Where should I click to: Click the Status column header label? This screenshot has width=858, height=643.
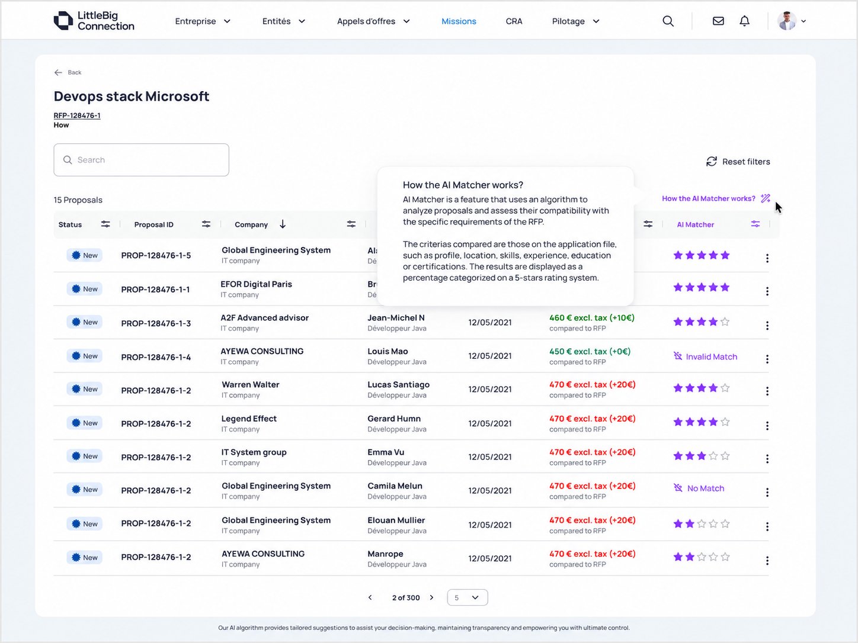click(x=70, y=224)
